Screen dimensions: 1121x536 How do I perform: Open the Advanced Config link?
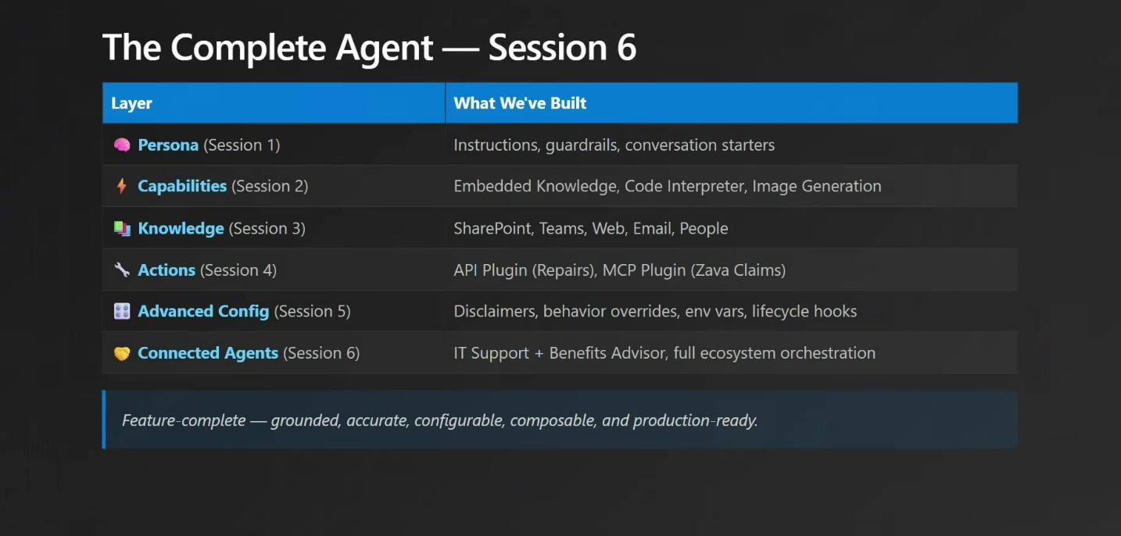pos(203,312)
